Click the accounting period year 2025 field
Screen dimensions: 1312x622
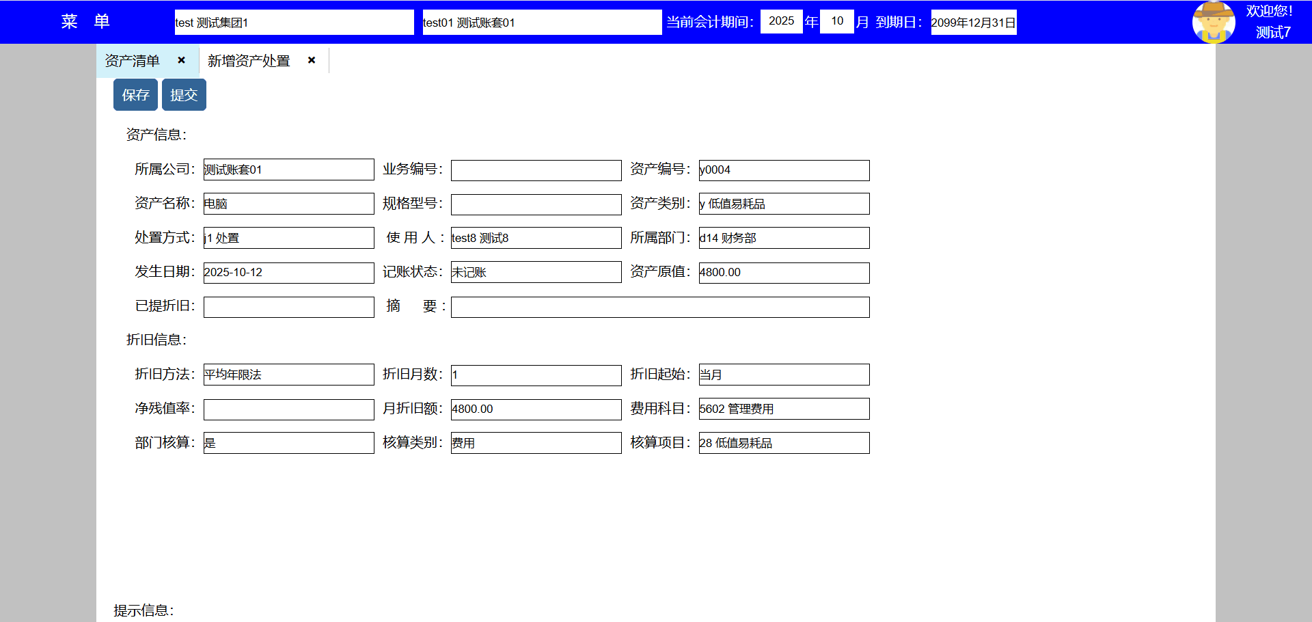781,21
